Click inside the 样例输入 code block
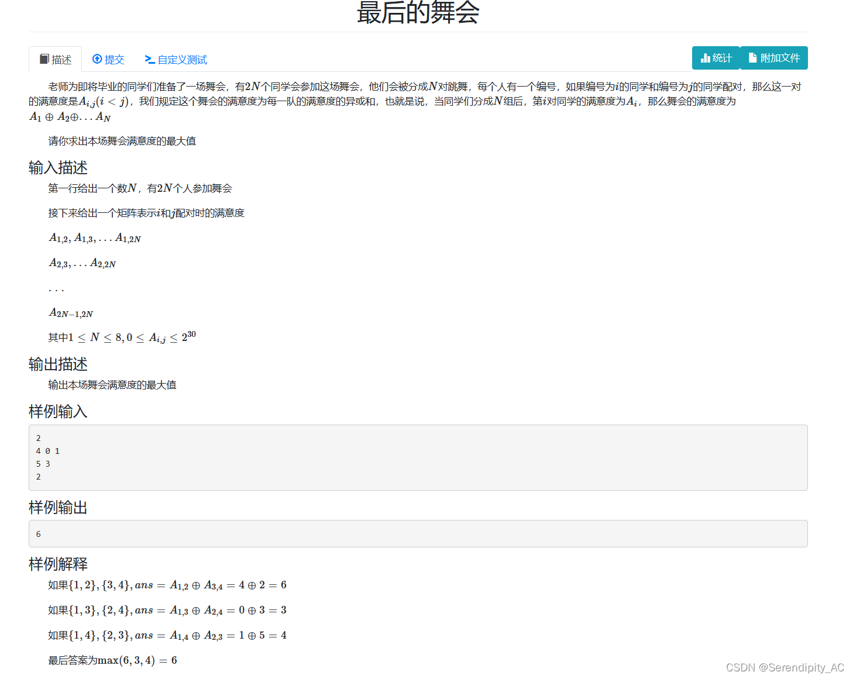The height and width of the screenshot is (679, 853). (418, 457)
